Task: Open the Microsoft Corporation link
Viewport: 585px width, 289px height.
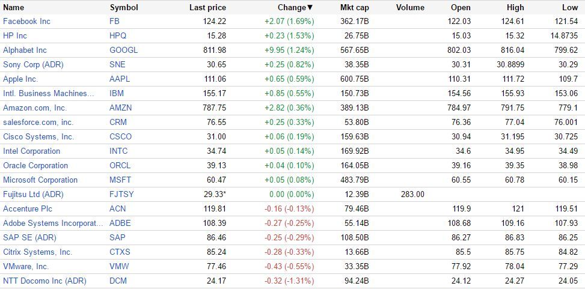Action: pos(40,180)
